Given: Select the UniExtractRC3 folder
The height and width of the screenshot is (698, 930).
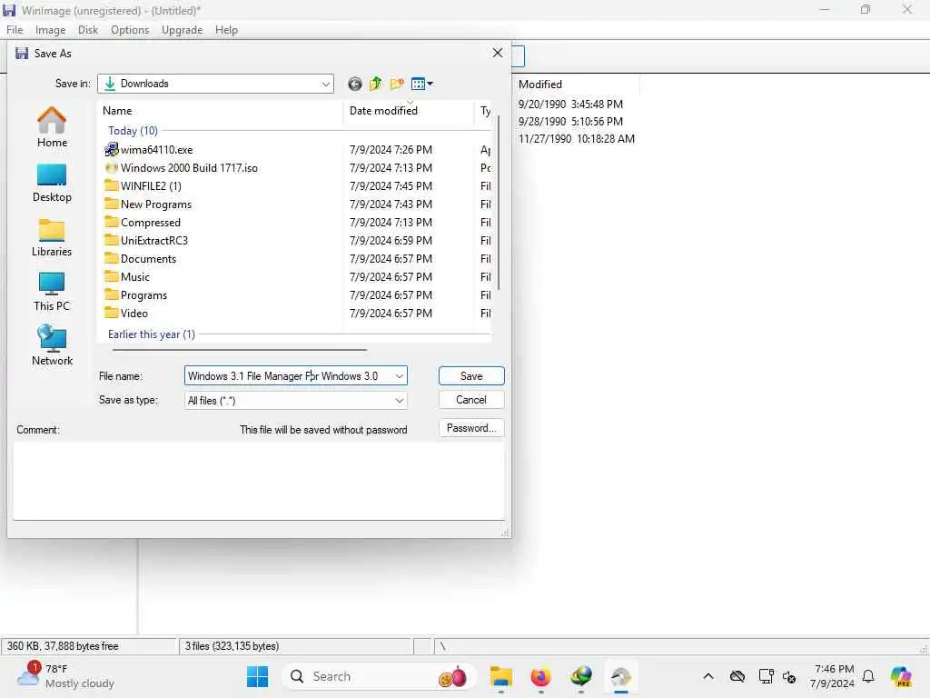Looking at the screenshot, I should tap(146, 241).
